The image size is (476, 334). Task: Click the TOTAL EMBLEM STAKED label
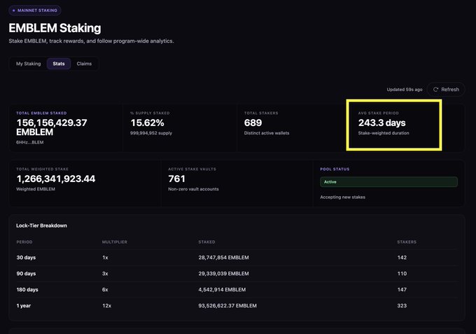tap(41, 113)
